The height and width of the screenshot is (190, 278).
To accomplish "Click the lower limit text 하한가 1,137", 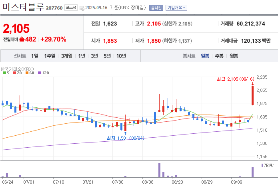I will tap(177, 41).
